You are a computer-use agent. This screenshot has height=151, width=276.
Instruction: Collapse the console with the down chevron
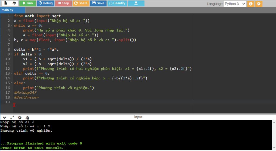click(4, 118)
